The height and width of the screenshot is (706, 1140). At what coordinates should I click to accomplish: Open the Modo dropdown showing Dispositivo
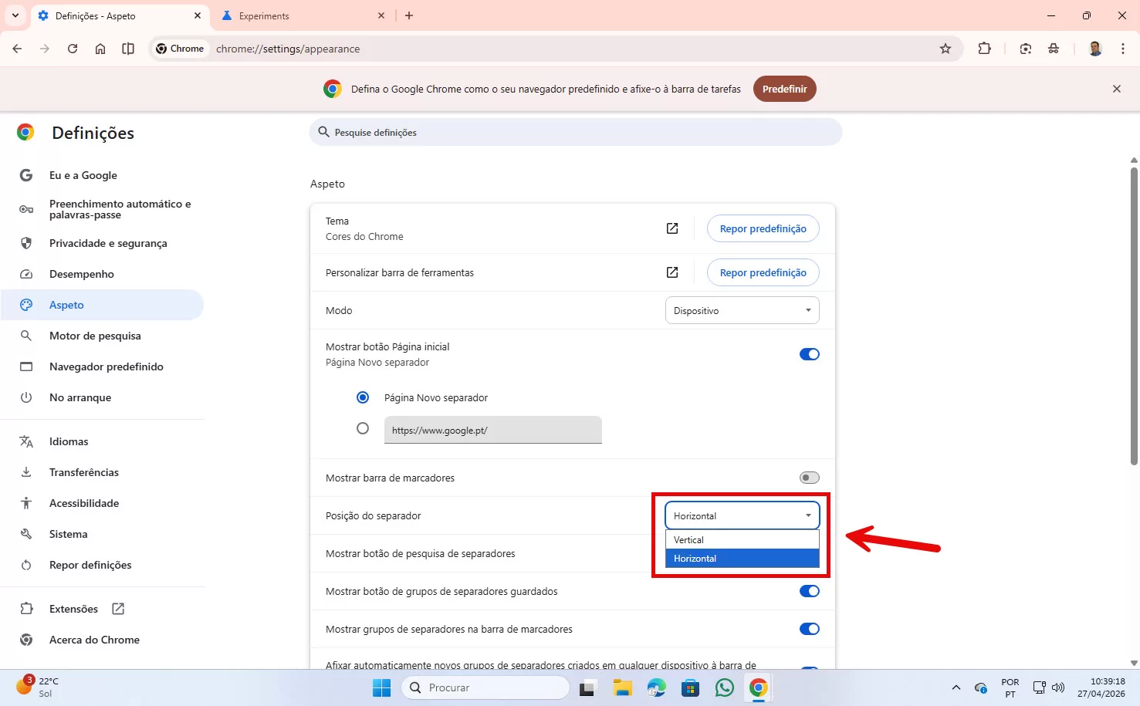[x=742, y=311]
